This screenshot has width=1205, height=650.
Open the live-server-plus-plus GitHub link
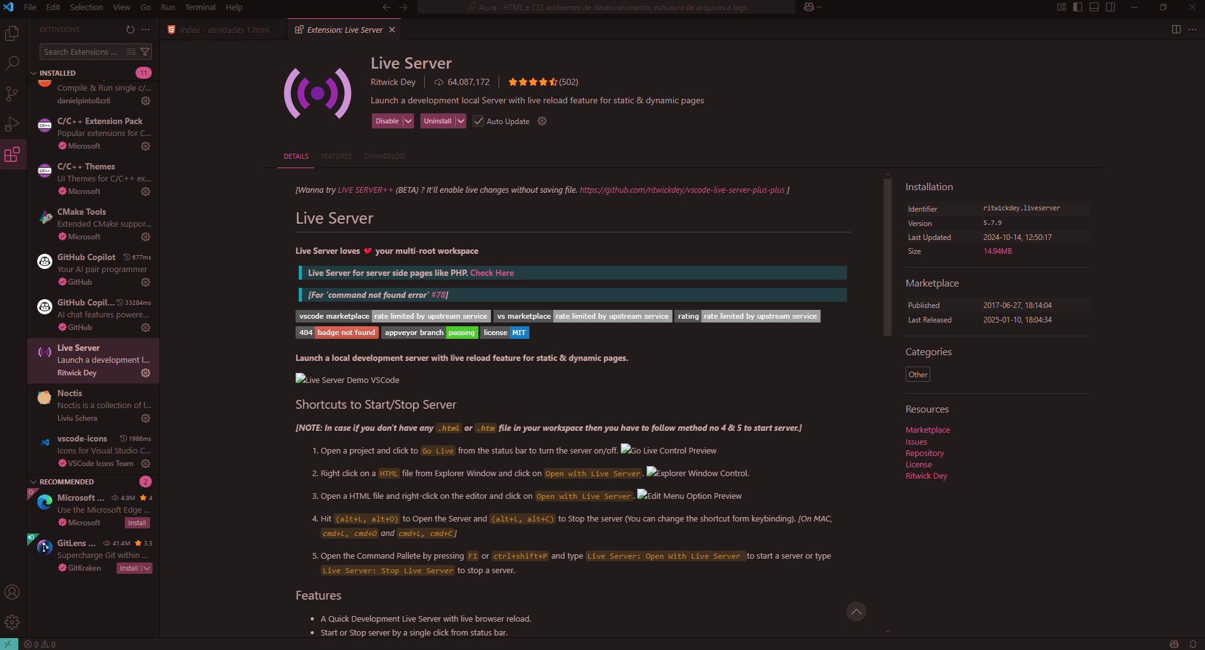tap(682, 190)
